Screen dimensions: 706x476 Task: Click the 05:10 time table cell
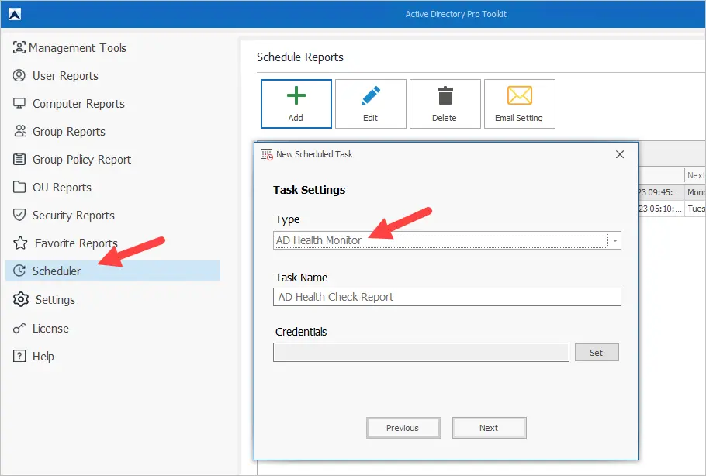click(662, 209)
